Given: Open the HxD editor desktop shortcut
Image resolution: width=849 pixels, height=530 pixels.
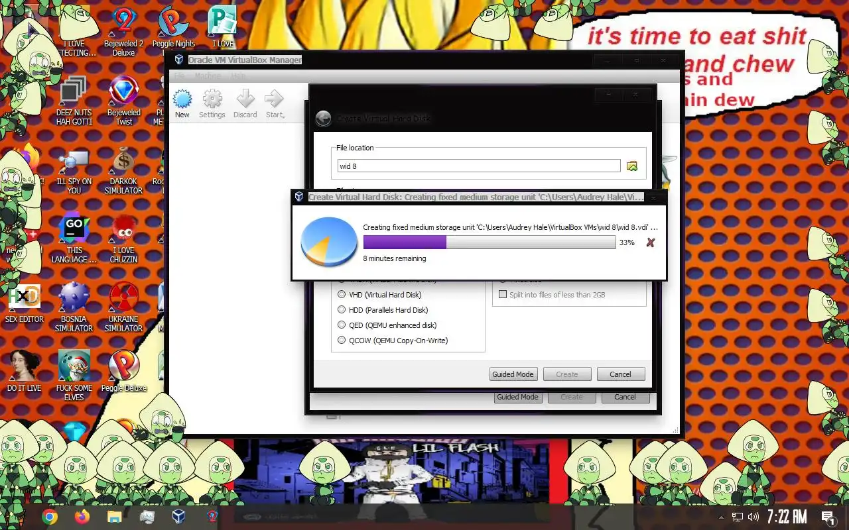Looking at the screenshot, I should pos(25,303).
